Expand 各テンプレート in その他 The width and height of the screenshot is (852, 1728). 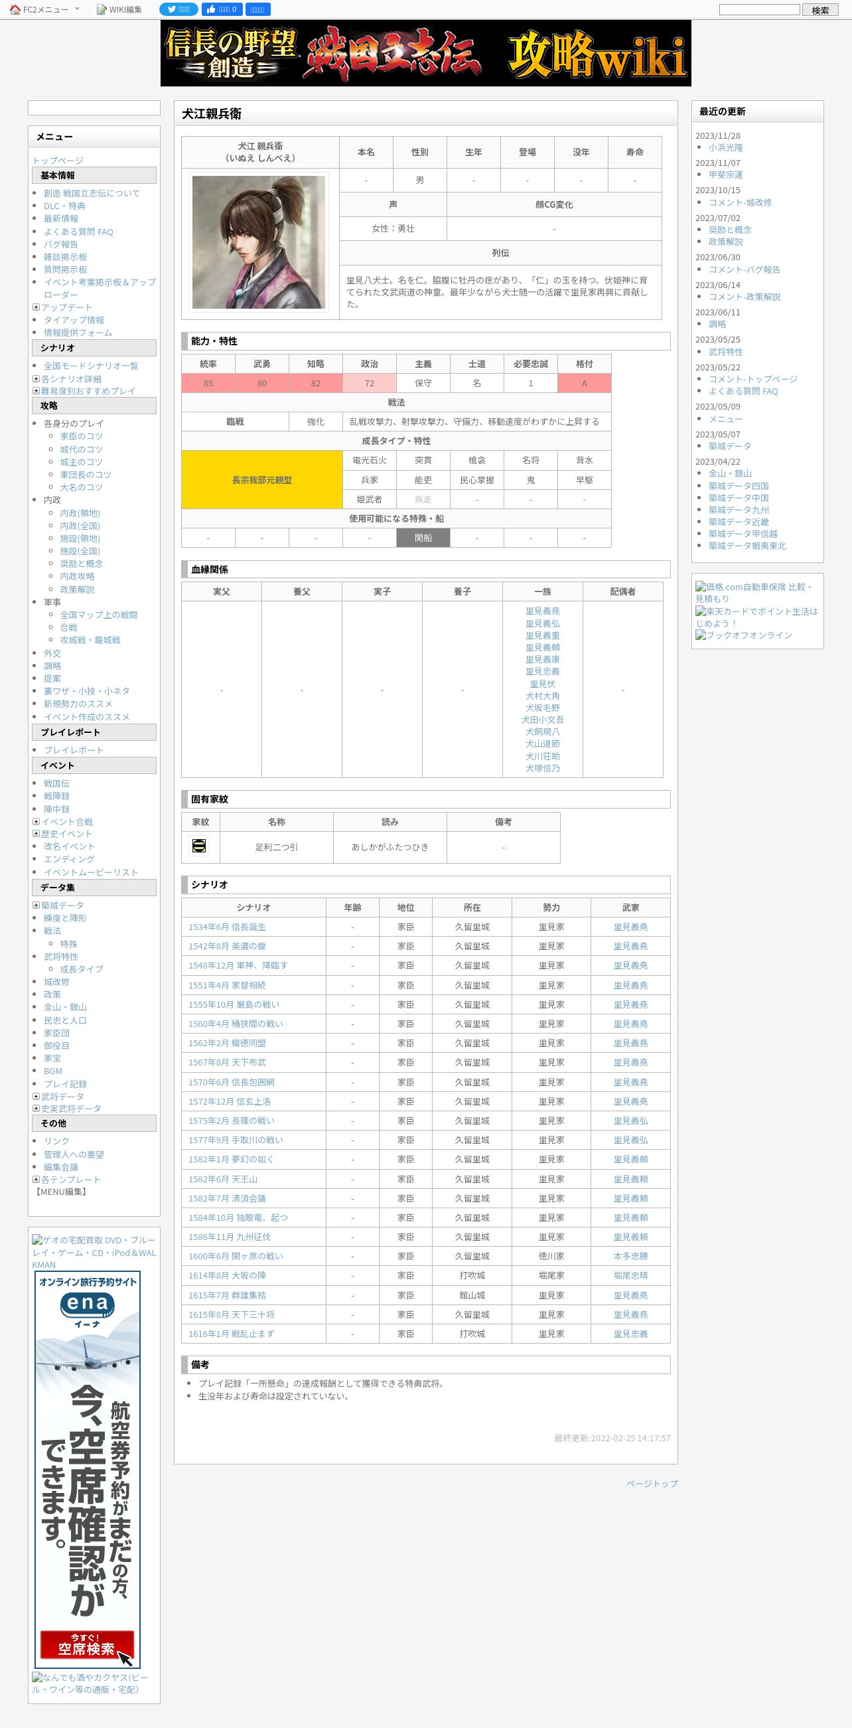click(x=36, y=1179)
